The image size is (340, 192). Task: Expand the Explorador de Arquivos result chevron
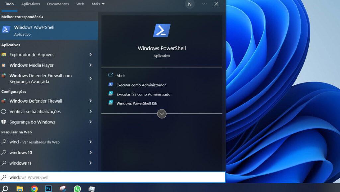pos(90,54)
